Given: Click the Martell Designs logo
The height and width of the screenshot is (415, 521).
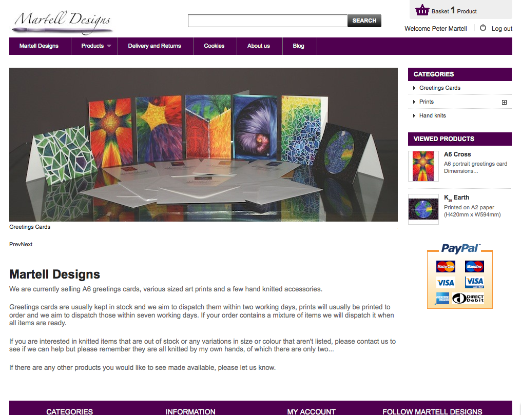Looking at the screenshot, I should [x=63, y=22].
